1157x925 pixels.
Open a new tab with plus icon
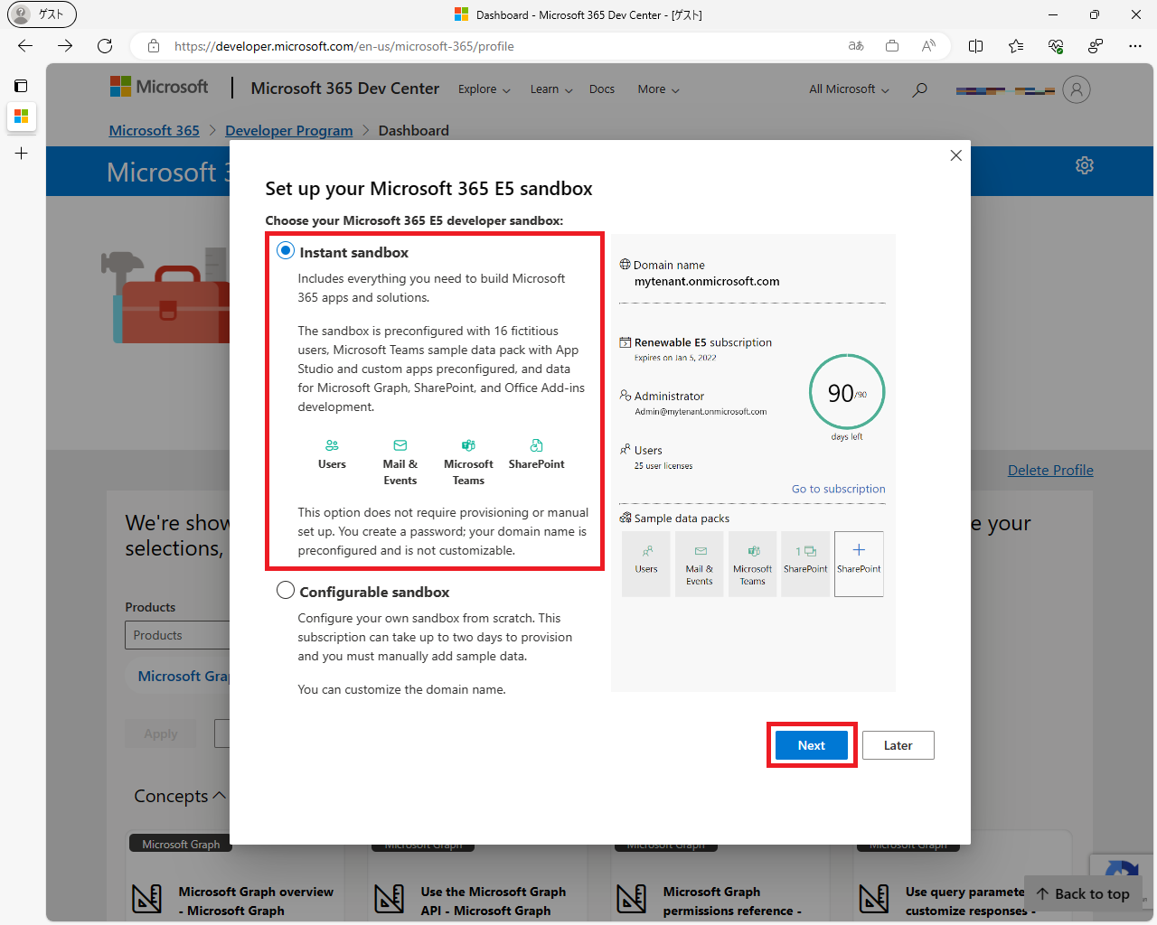[21, 154]
